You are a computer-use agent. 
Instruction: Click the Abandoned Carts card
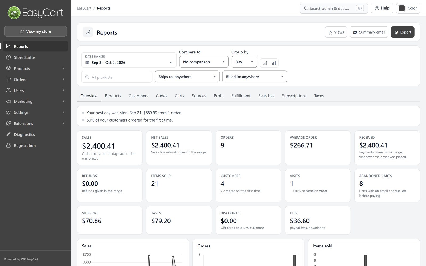387,186
